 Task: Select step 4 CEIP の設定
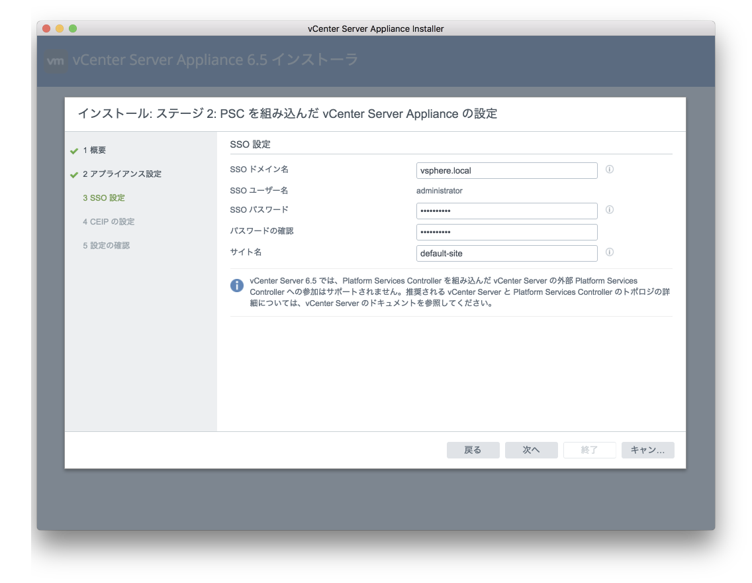pos(109,222)
